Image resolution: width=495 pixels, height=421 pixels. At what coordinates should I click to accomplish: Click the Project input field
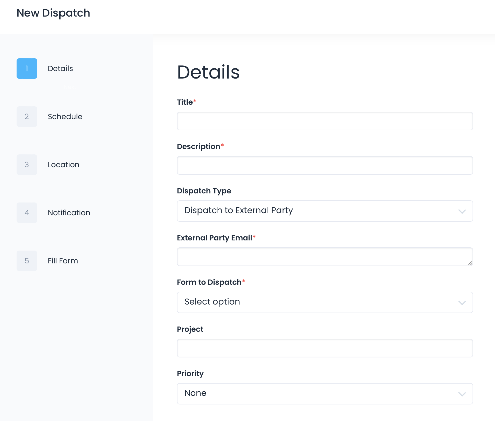(x=325, y=348)
